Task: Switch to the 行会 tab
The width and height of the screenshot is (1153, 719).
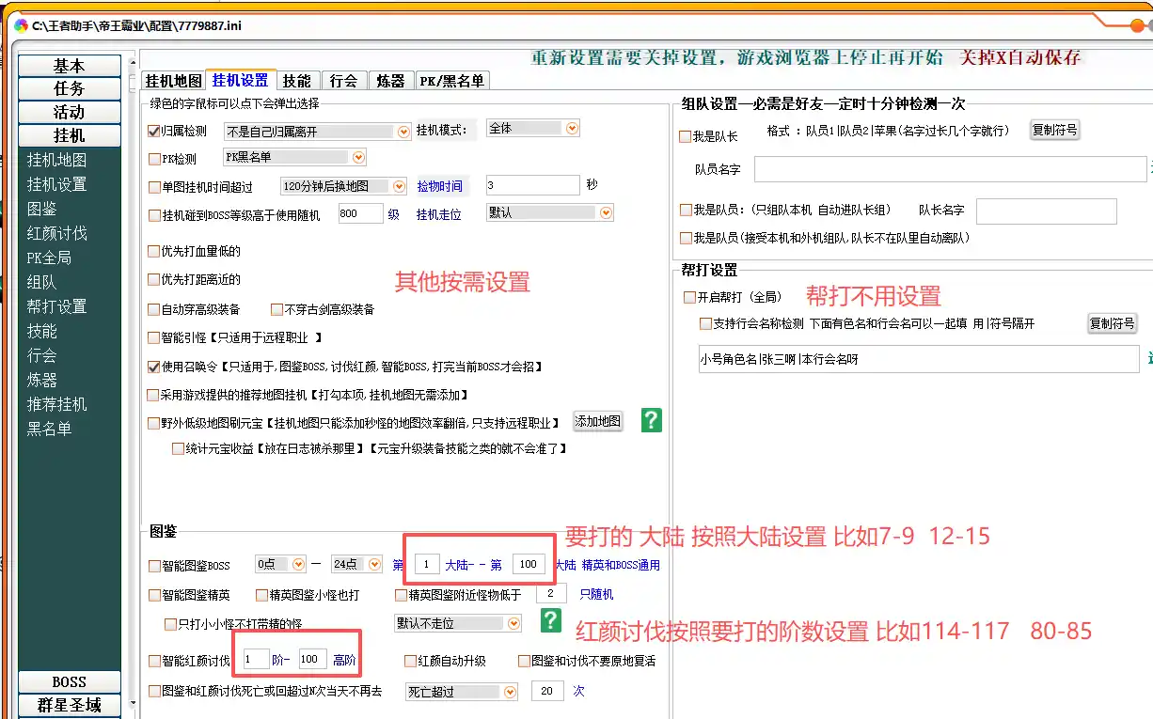Action: pos(344,81)
